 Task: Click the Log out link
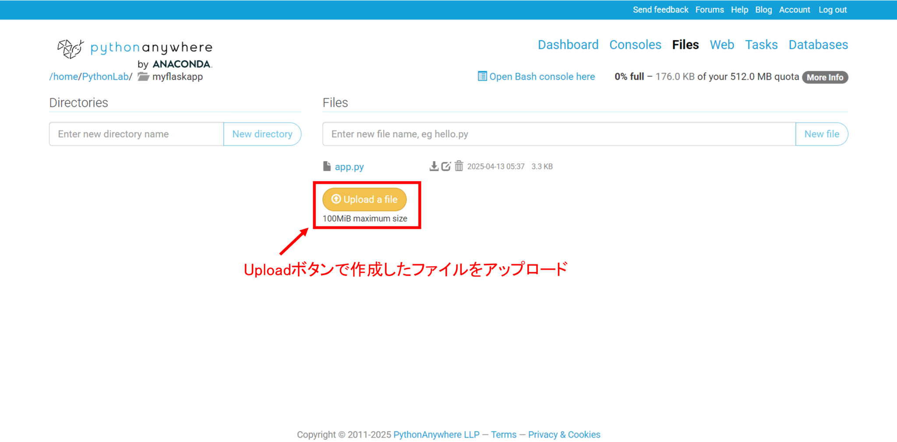832,10
